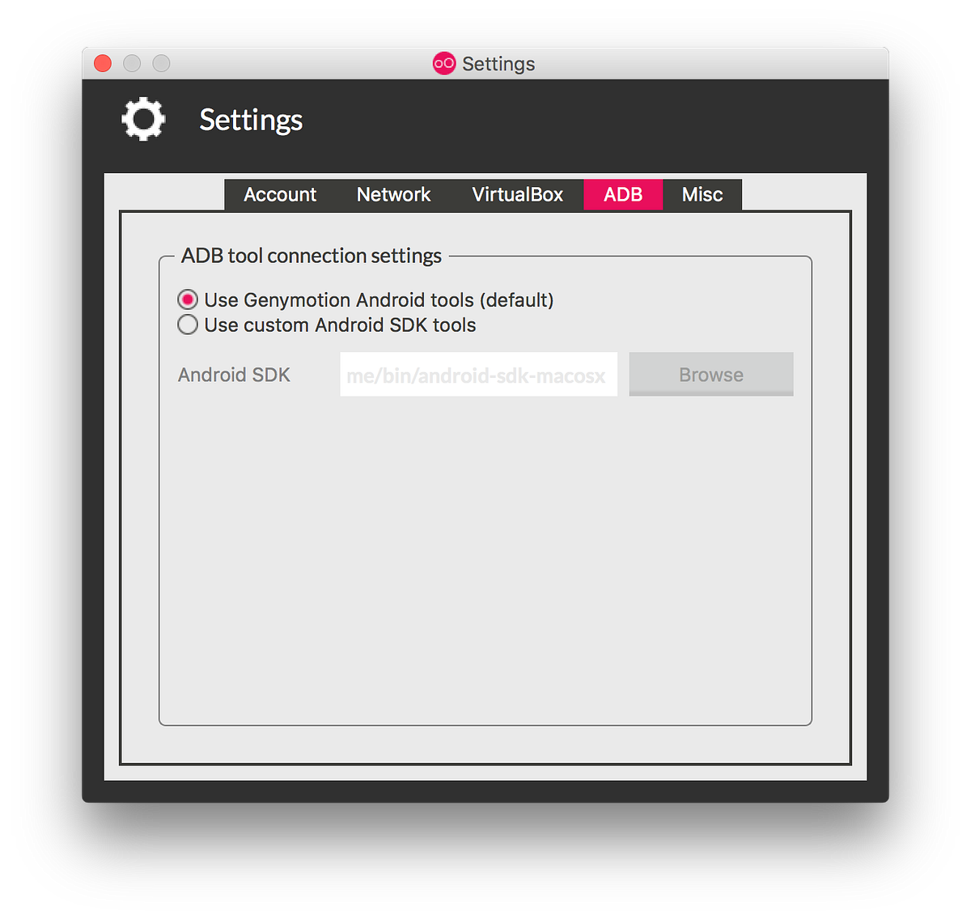Open the Misc tab
The image size is (971, 920).
(702, 194)
